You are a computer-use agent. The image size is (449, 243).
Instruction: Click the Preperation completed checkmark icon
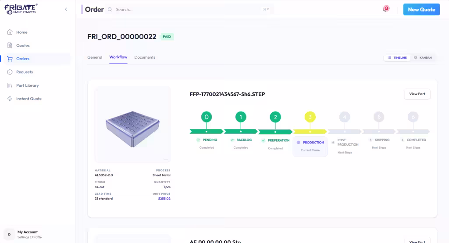click(x=264, y=140)
